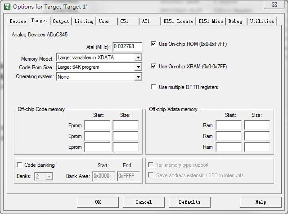The height and width of the screenshot is (214, 288).
Task: Click third Eprom Size field
Action: point(126,147)
